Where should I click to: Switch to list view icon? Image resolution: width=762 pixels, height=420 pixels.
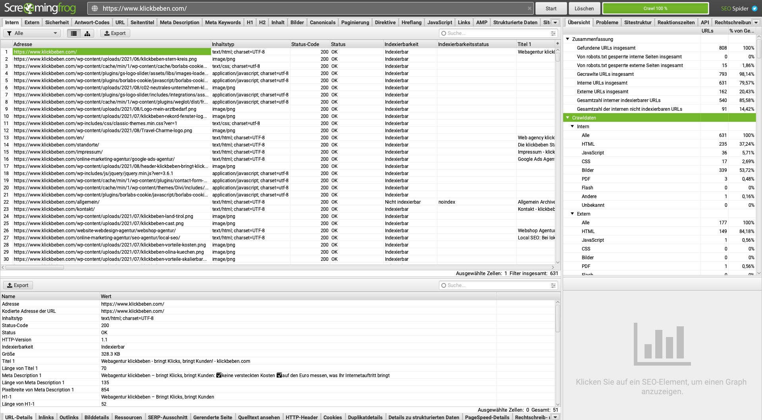(74, 33)
